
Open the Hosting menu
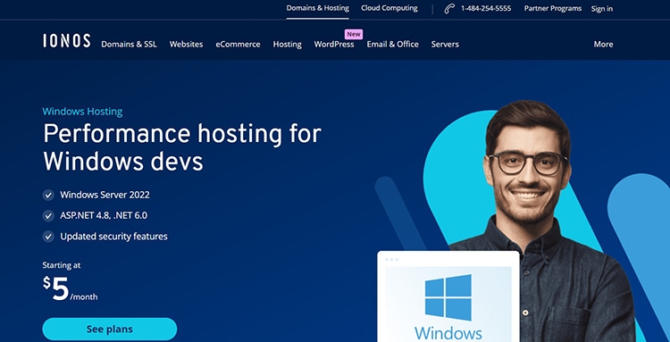(x=287, y=45)
